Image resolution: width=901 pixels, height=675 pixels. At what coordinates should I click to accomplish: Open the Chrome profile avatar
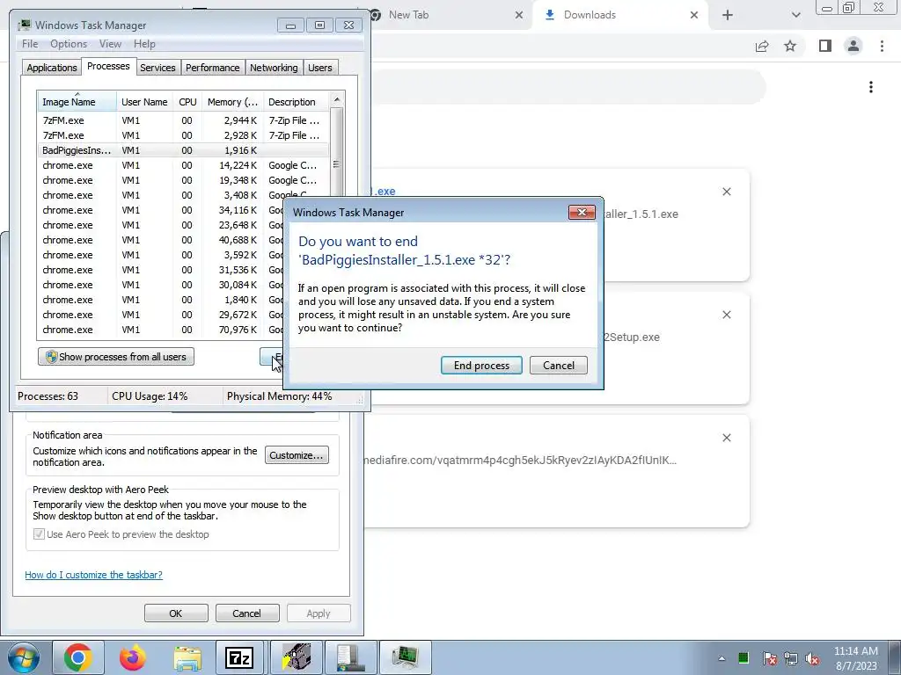853,46
